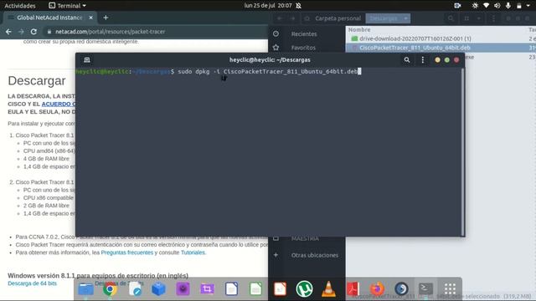This screenshot has width=536, height=301.
Task: Open new tab button in terminal window
Action: tap(87, 60)
